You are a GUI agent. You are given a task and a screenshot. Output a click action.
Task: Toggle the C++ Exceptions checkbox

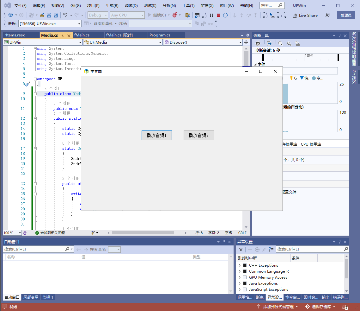pos(245,265)
